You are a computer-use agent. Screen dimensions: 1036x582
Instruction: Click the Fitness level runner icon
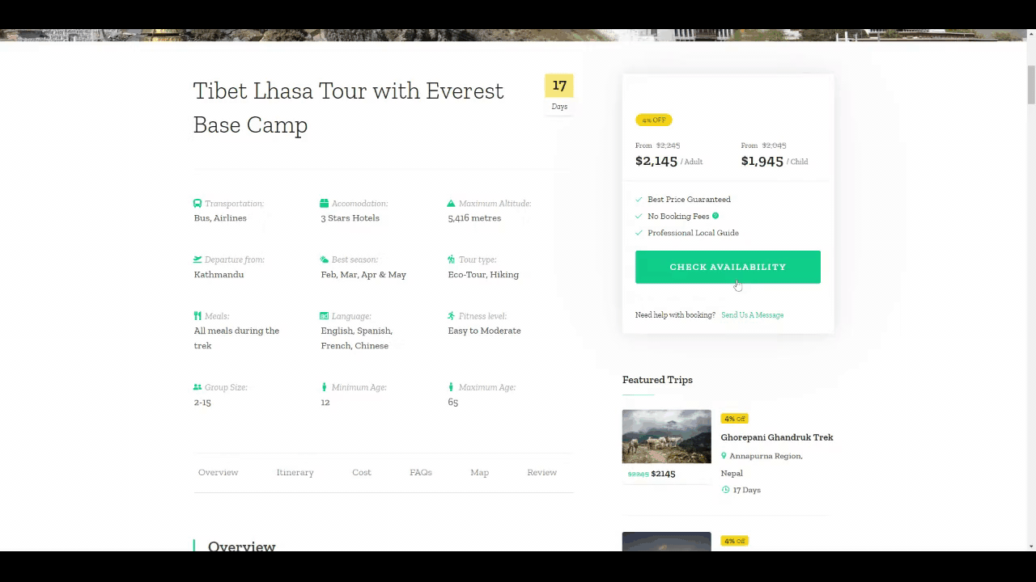[452, 316]
